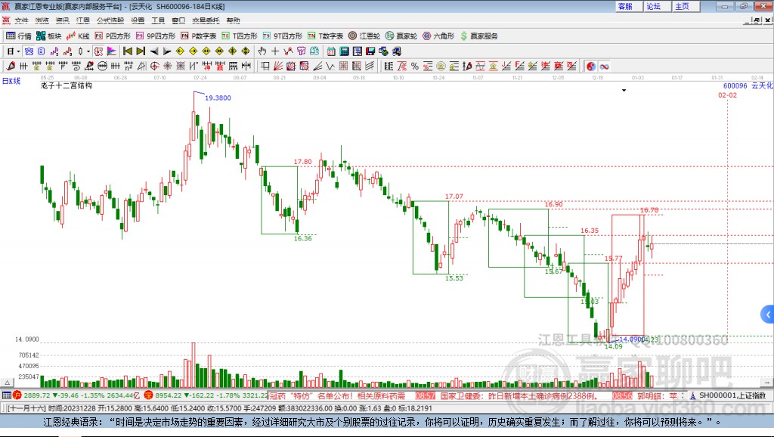774x437 pixels.
Task: Open the 板块 sector view
Action: click(48, 36)
